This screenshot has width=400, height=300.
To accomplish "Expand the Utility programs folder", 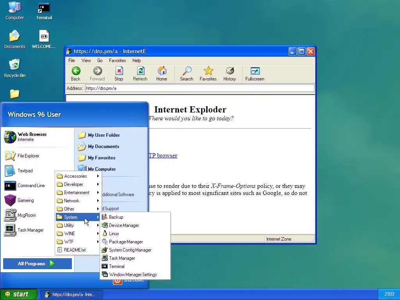I will click(x=78, y=225).
